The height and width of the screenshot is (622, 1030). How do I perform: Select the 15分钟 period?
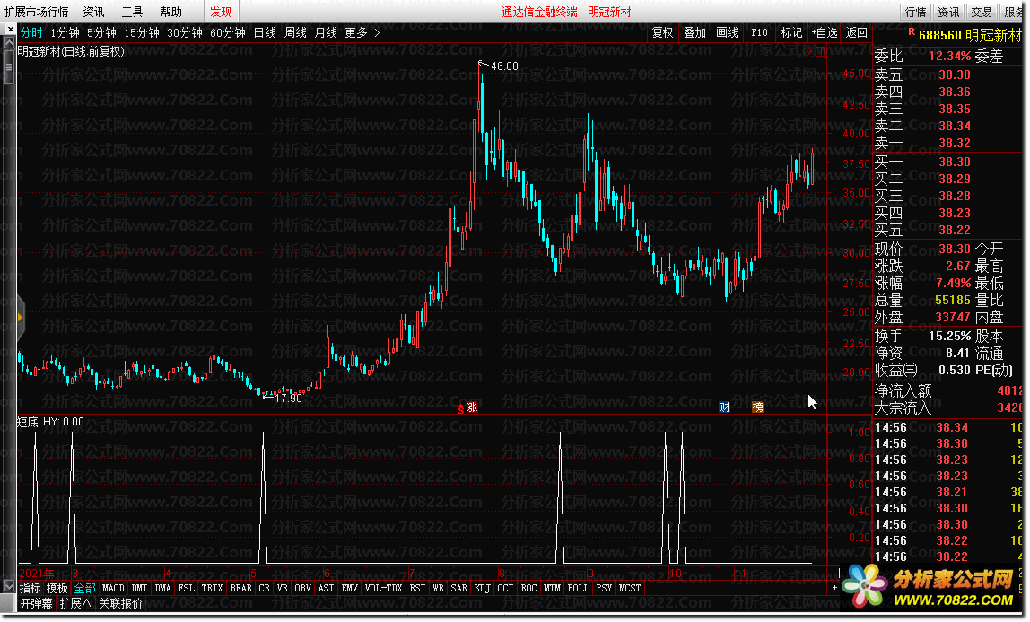click(142, 33)
